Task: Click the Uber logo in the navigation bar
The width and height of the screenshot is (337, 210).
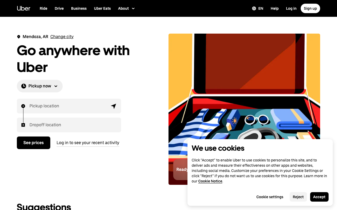Action: [23, 8]
